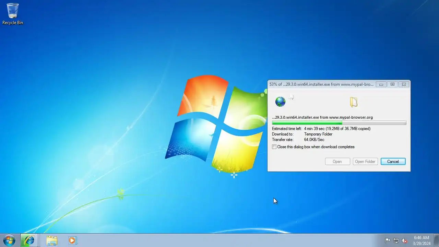Viewport: 439px width, 247px height.
Task: Click the 'Download to:' label
Action: pyautogui.click(x=283, y=134)
